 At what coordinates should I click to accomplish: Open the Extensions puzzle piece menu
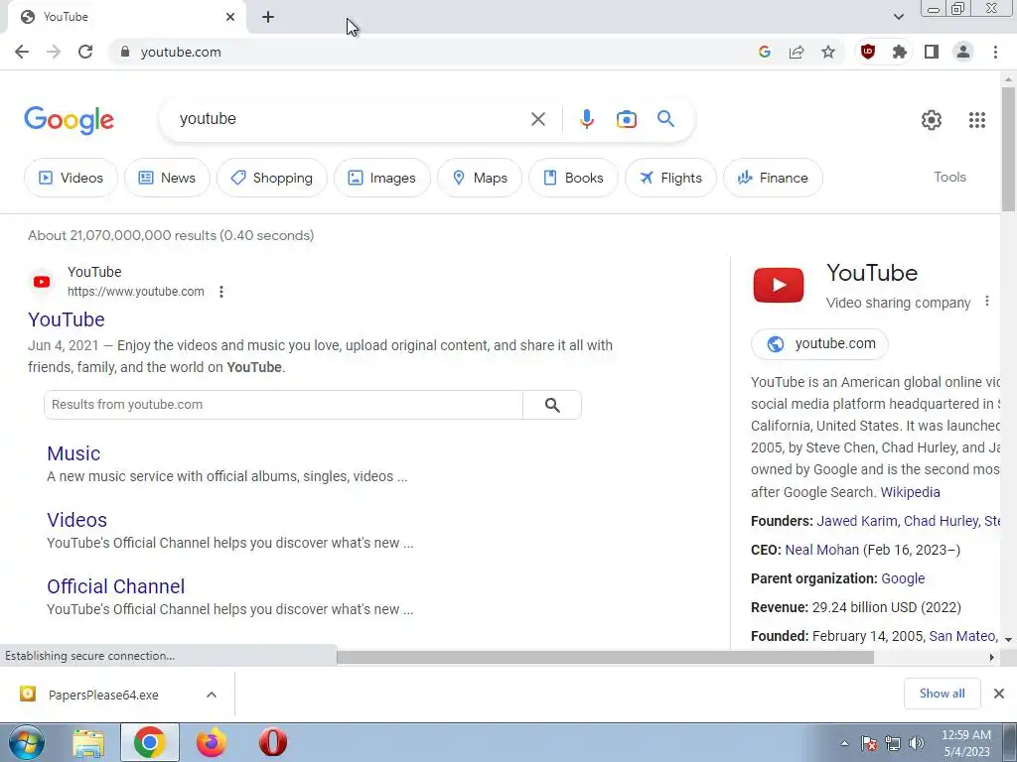(x=900, y=52)
